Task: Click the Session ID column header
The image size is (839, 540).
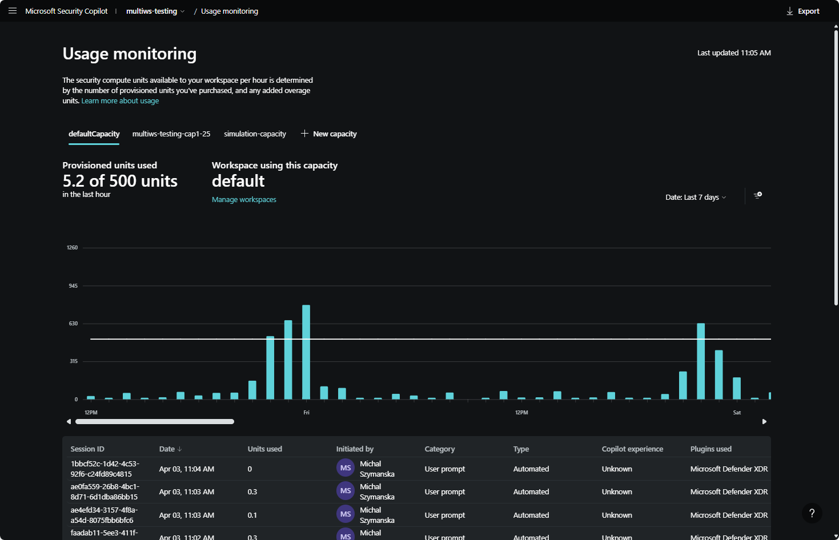Action: (87, 449)
